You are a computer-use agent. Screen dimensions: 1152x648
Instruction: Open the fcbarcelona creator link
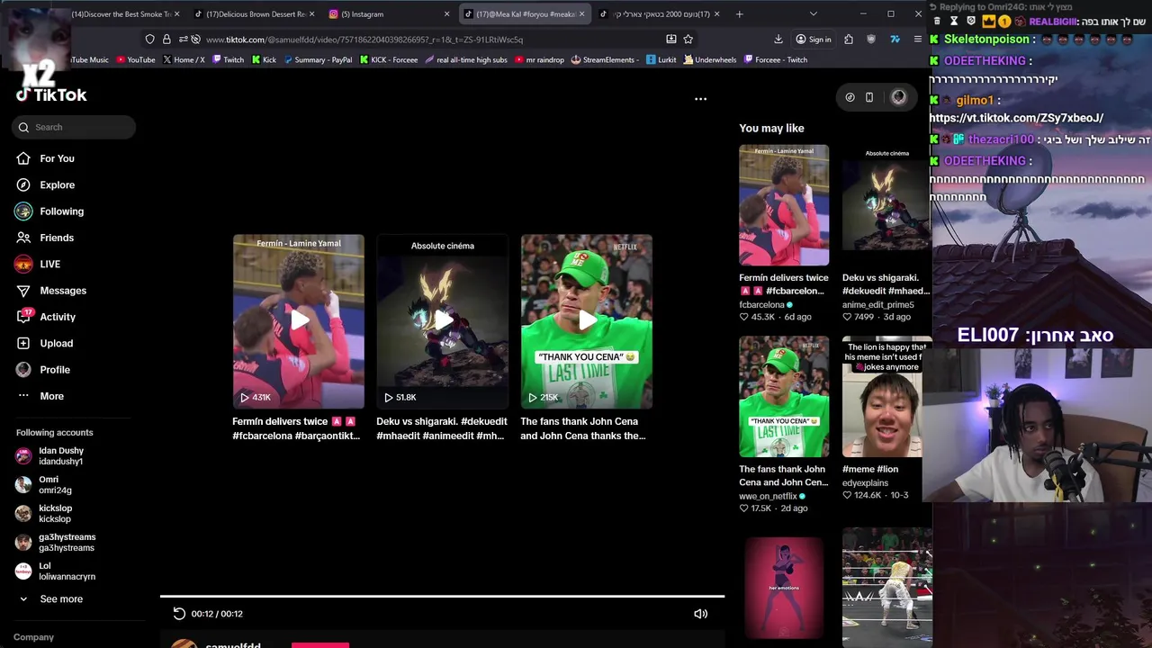point(766,305)
